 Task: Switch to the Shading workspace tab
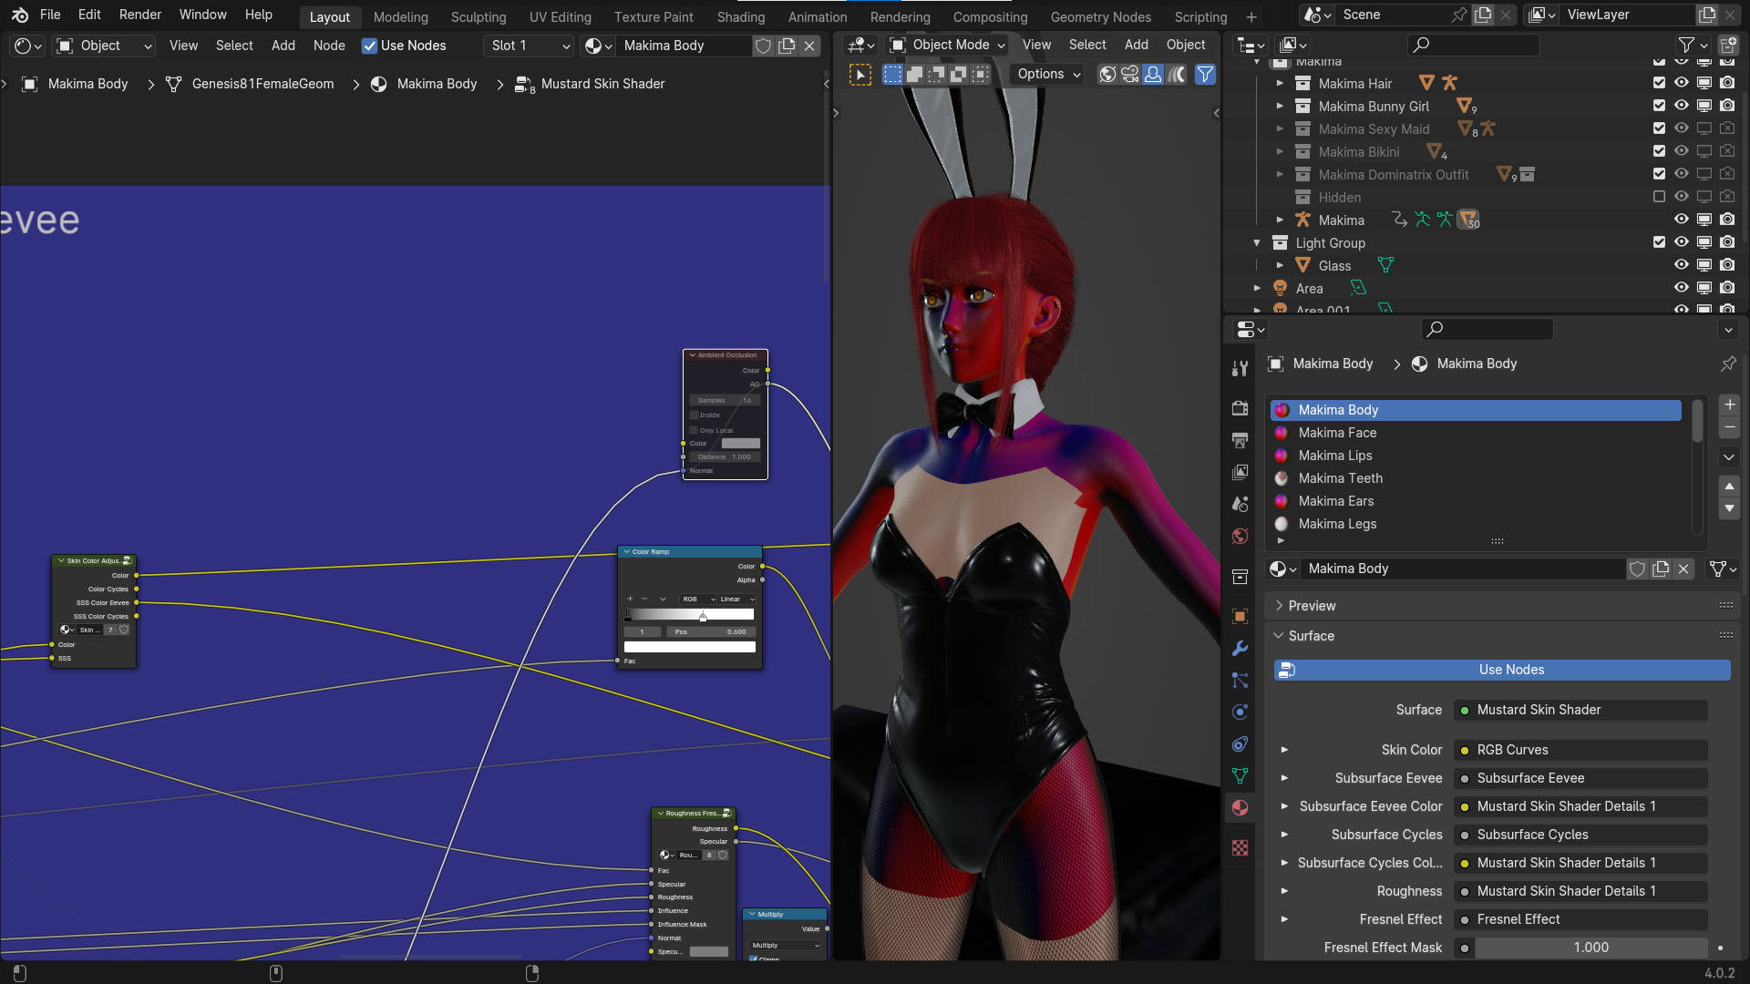(740, 16)
